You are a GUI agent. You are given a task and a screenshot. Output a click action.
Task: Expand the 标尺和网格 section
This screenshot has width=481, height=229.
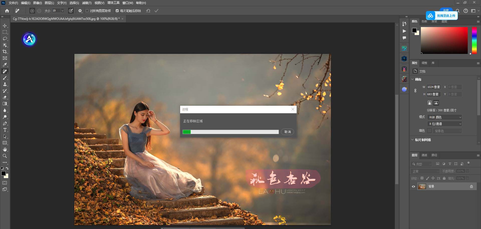412,140
